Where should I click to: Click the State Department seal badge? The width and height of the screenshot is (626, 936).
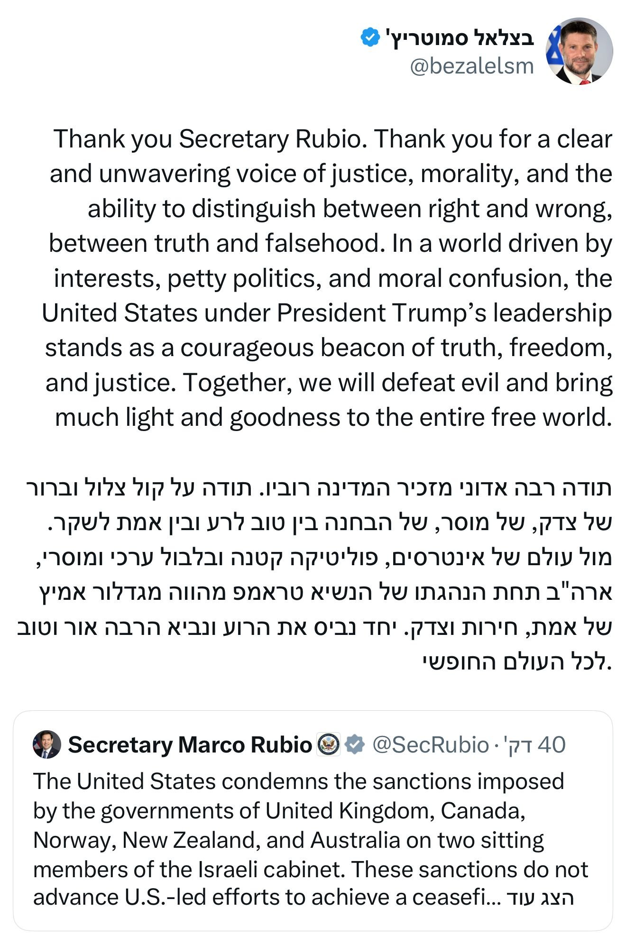coord(329,744)
